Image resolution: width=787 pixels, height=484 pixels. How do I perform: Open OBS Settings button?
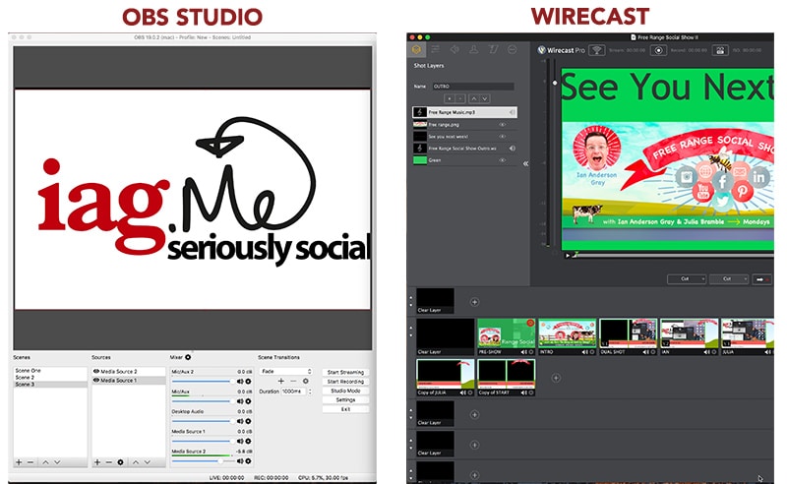click(x=345, y=400)
